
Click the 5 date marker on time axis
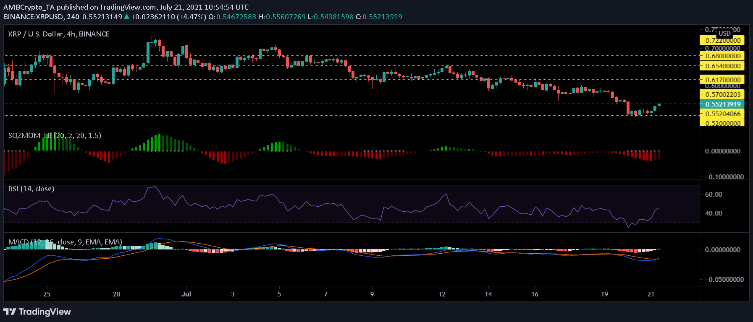(279, 294)
